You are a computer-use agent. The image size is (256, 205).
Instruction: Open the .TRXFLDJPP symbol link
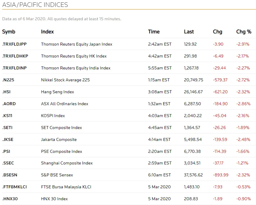coord(14,44)
